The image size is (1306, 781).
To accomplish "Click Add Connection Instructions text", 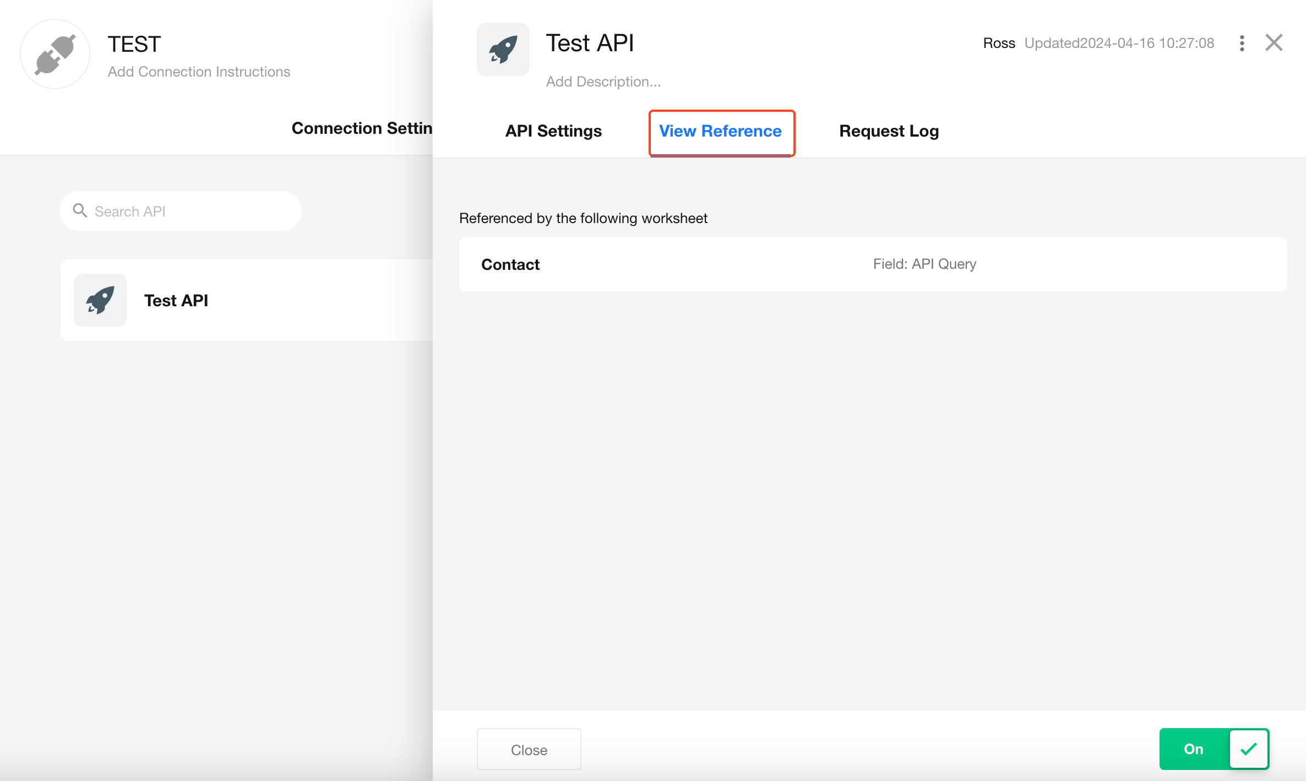I will pos(199,72).
